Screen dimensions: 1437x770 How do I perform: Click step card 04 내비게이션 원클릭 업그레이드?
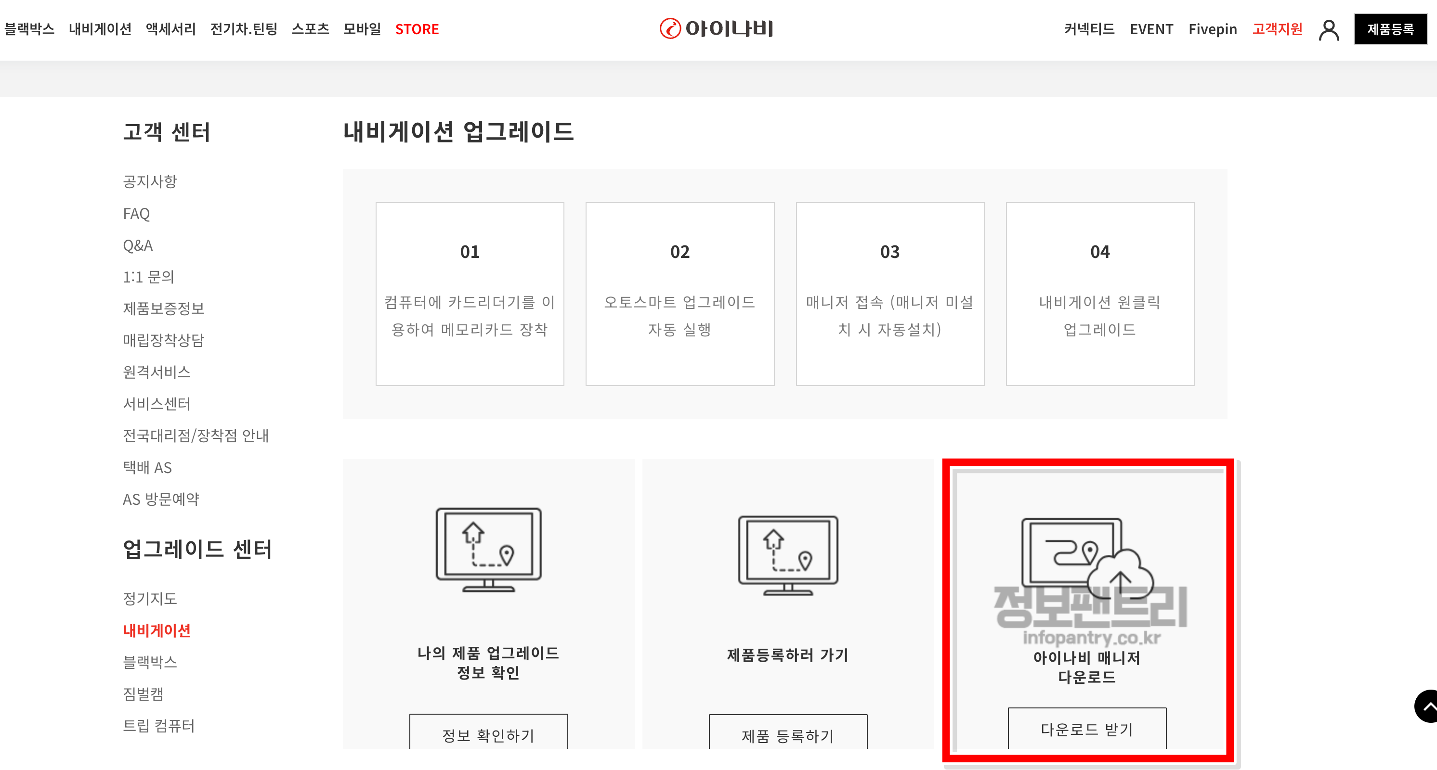[1099, 293]
